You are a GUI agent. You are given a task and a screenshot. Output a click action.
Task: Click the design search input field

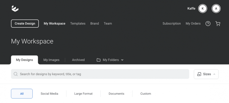(100, 74)
